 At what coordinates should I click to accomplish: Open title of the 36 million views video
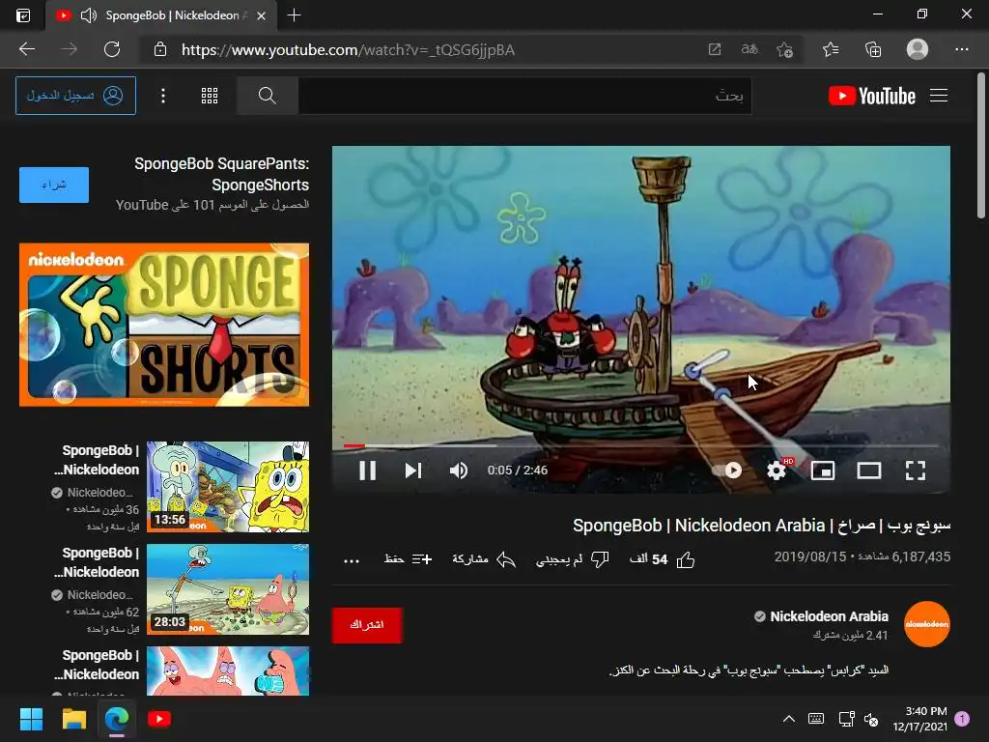pyautogui.click(x=98, y=460)
